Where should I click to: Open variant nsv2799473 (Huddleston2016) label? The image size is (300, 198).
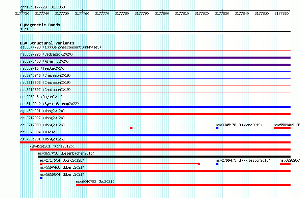tap(243, 160)
